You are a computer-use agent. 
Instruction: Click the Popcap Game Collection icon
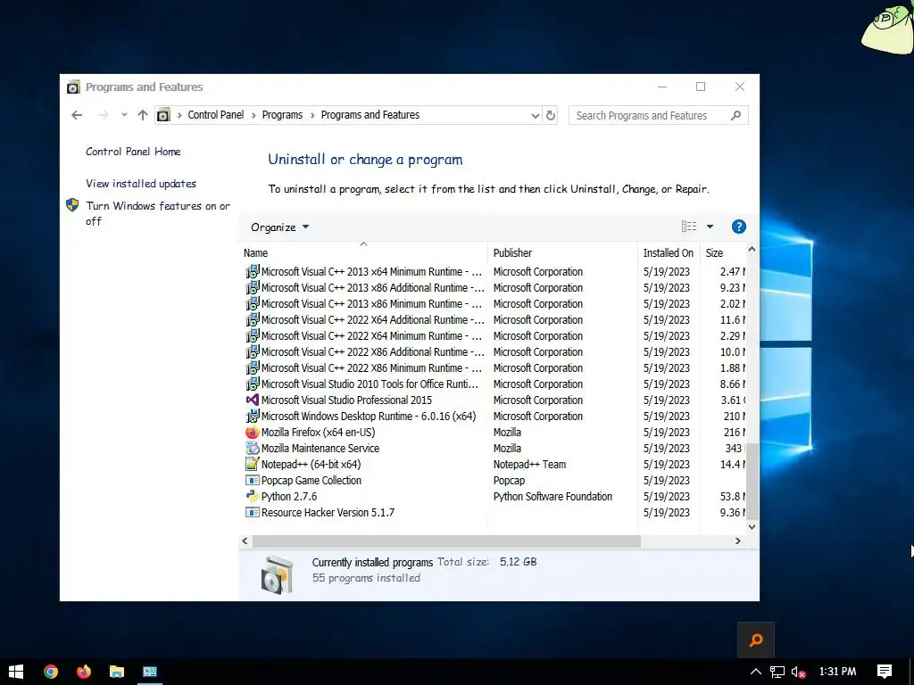click(x=252, y=481)
